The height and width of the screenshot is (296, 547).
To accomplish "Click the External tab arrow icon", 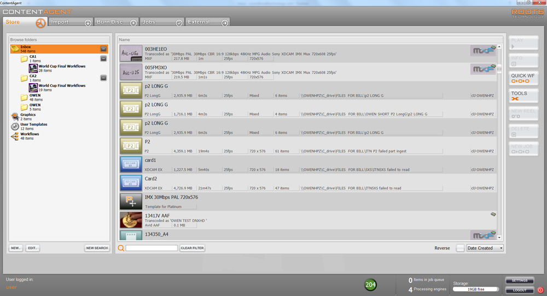I will [x=225, y=22].
